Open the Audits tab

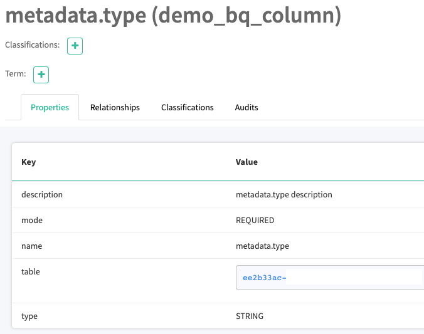point(246,107)
